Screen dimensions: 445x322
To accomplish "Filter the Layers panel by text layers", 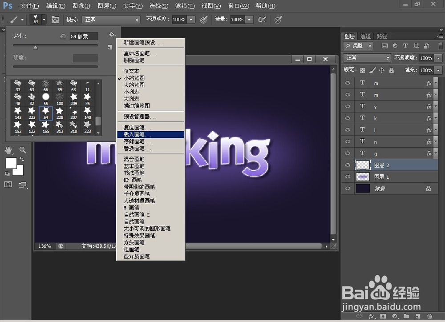I will click(x=405, y=46).
